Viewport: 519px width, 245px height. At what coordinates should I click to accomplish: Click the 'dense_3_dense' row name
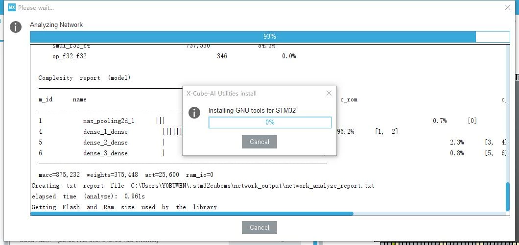pos(105,153)
